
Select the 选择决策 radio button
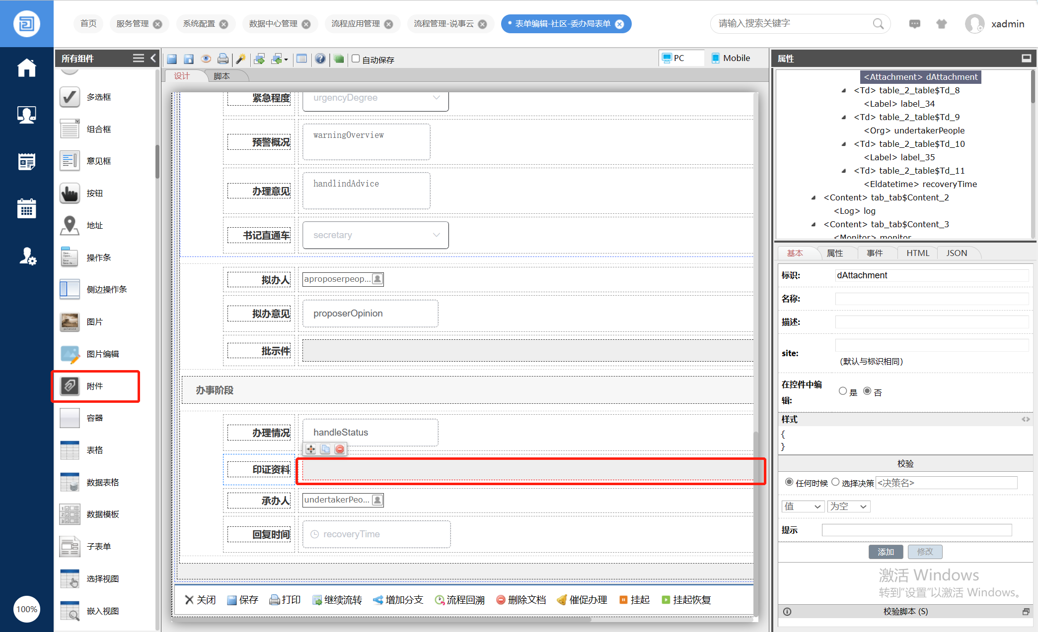click(835, 482)
